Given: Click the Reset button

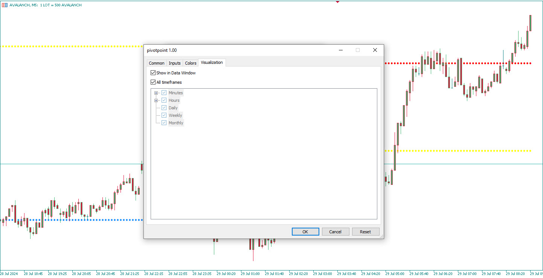Looking at the screenshot, I should pos(366,232).
